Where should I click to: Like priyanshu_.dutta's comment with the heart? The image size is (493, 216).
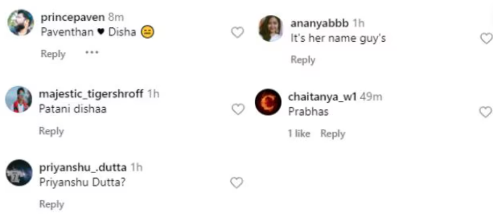(x=237, y=183)
